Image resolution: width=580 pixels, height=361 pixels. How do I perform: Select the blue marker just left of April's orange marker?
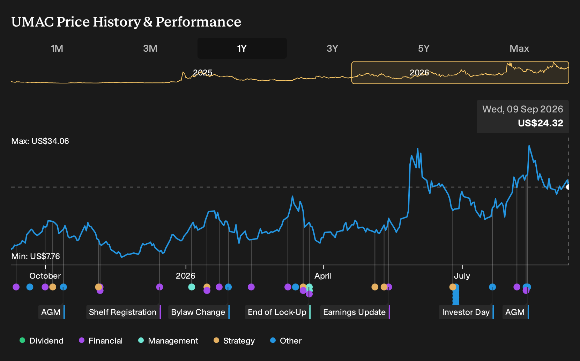(296, 287)
